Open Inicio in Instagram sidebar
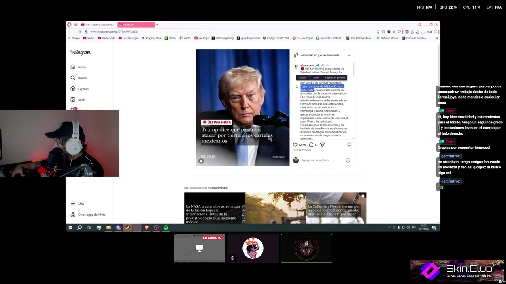506x284 pixels. pos(78,67)
